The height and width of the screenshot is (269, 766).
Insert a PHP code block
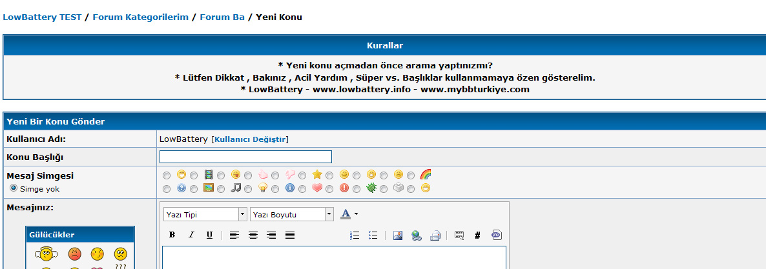click(496, 235)
